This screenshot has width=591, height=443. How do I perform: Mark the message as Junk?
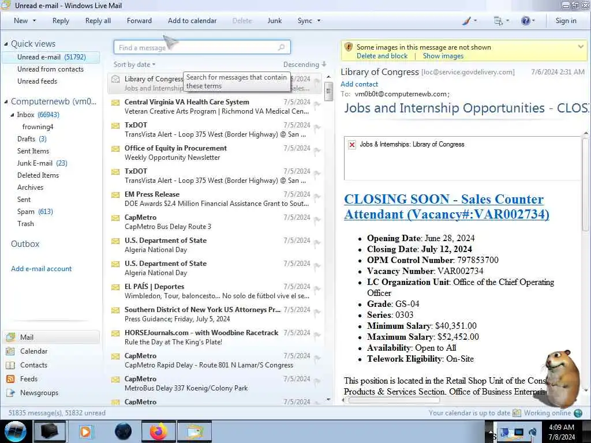(274, 21)
